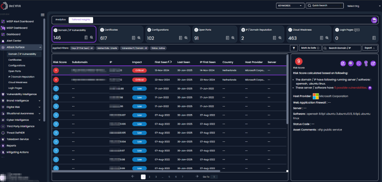This screenshot has width=382, height=182.
Task: Select IP / Domain Reputation in sidebar
Action: tap(21, 77)
